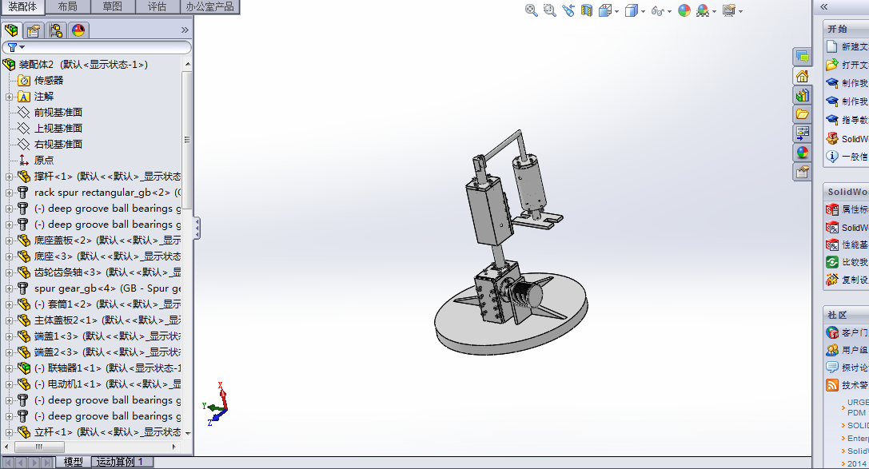Click 打开文件 open document link
The height and width of the screenshot is (469, 869).
coord(855,66)
